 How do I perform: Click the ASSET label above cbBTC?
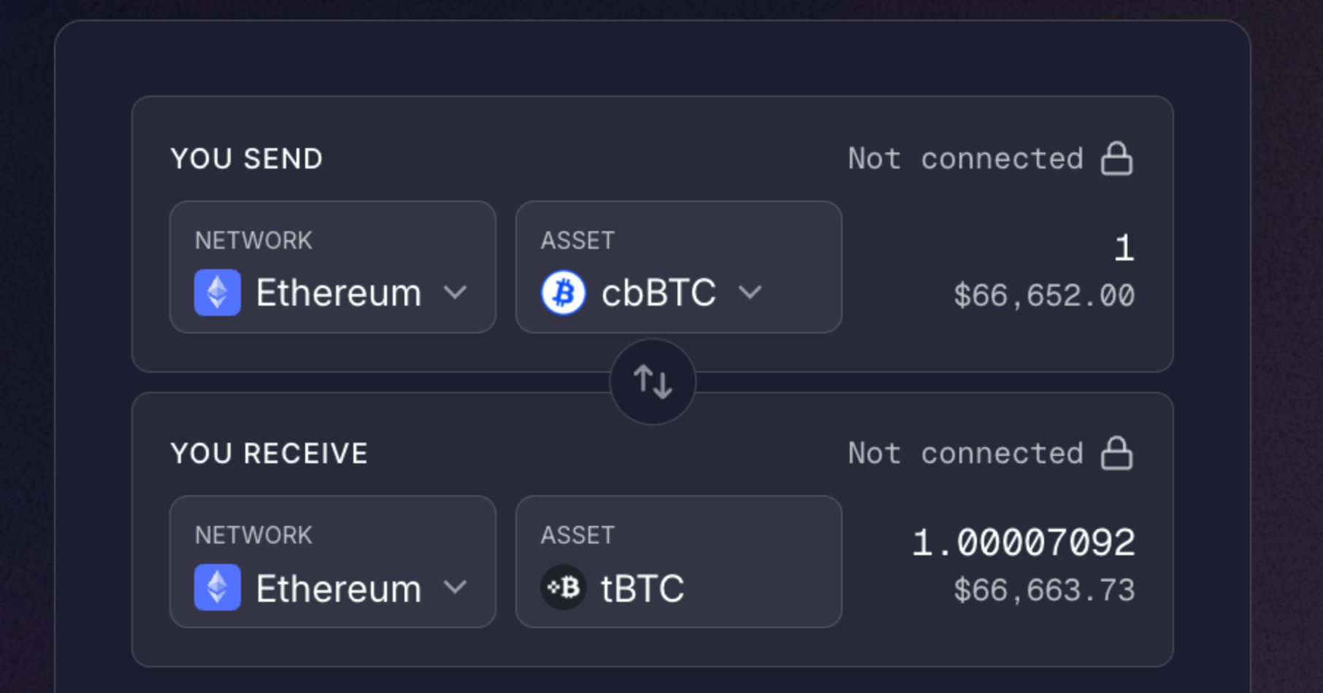(x=576, y=239)
